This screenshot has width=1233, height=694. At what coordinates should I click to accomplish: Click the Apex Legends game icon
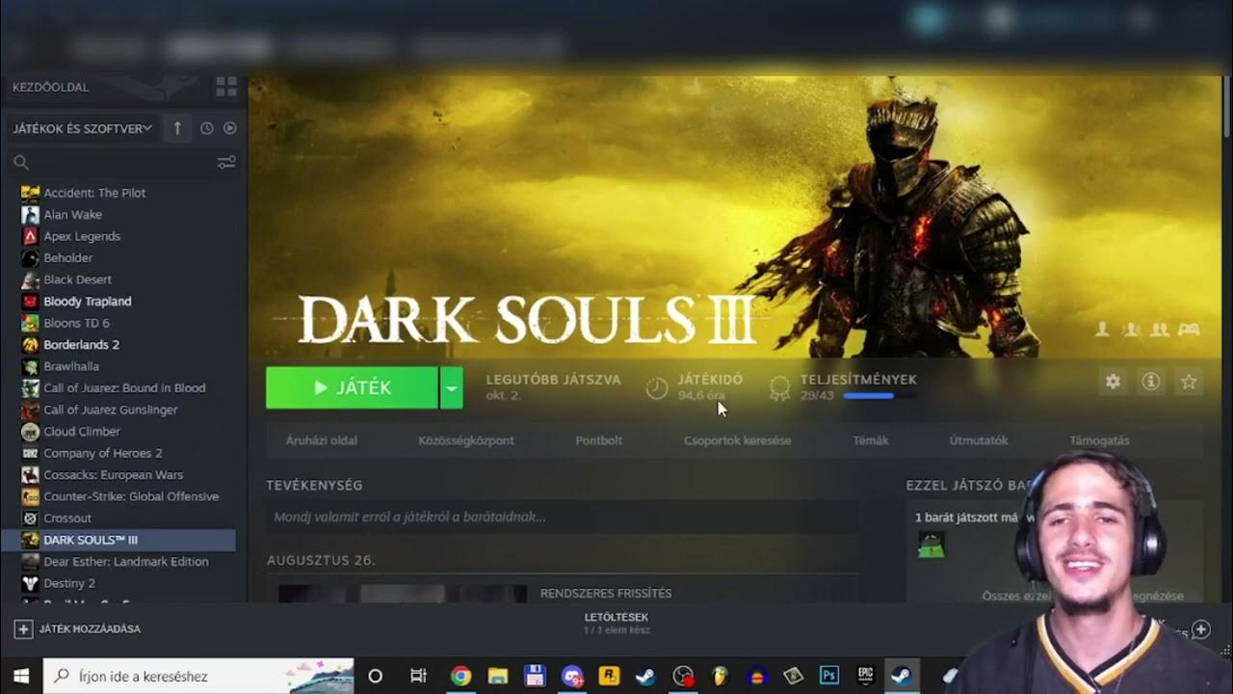coord(31,236)
